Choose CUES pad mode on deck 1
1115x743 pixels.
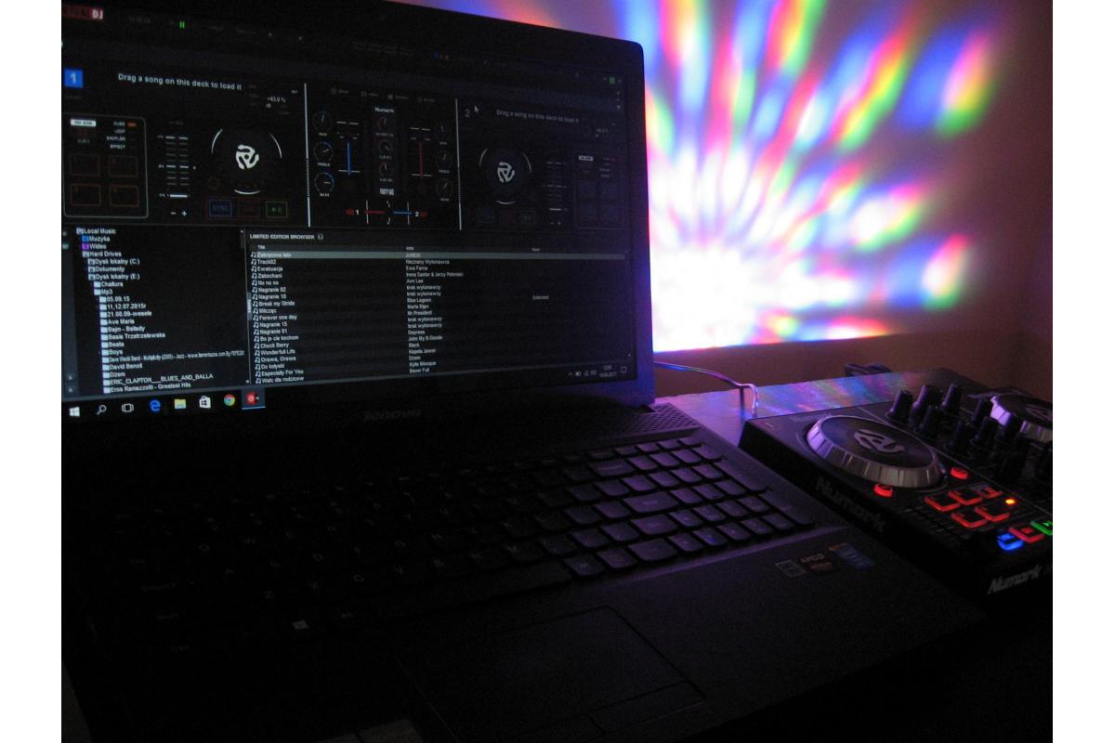pos(119,124)
